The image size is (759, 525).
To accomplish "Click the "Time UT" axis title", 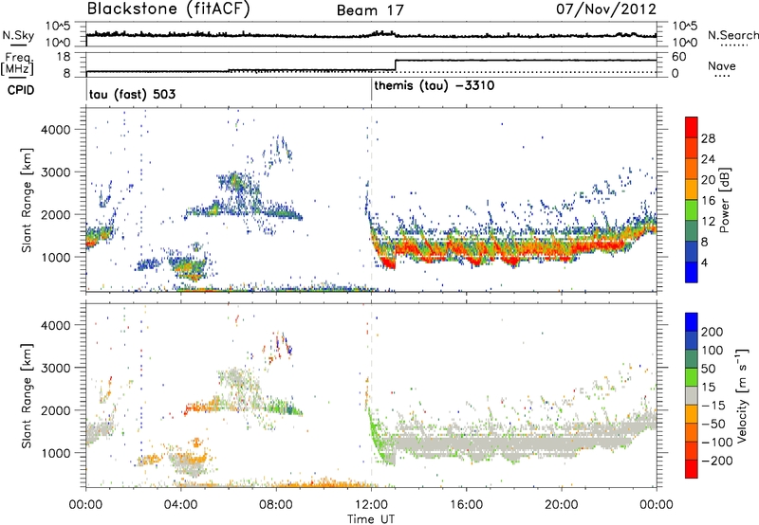I will 371,519.
